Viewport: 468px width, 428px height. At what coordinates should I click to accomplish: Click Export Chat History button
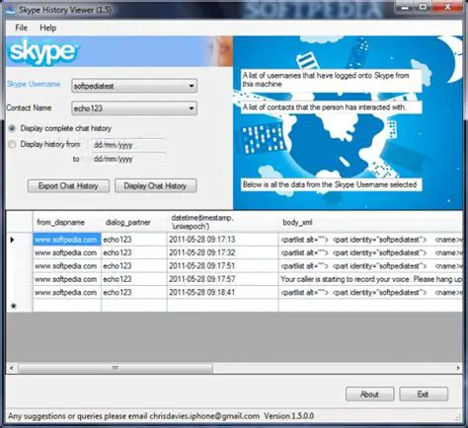68,185
